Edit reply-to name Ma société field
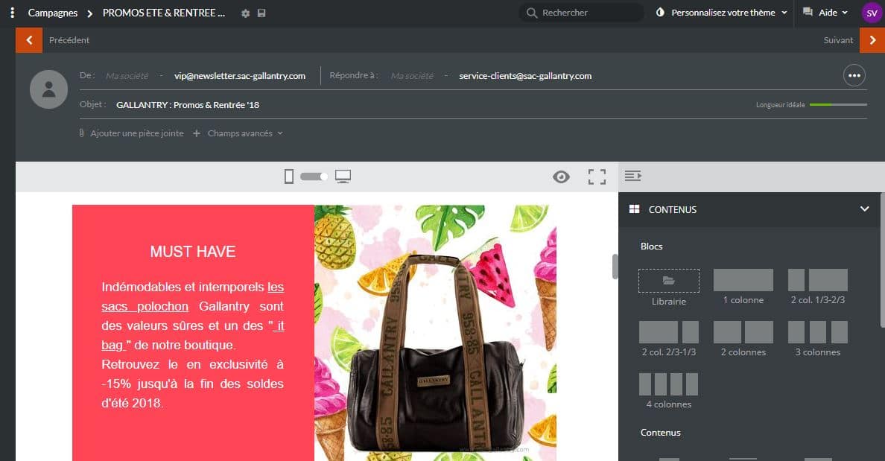The image size is (885, 461). click(x=412, y=76)
